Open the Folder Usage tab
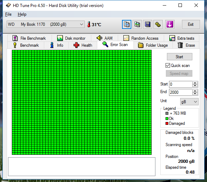This screenshot has width=207, height=182. [x=153, y=45]
